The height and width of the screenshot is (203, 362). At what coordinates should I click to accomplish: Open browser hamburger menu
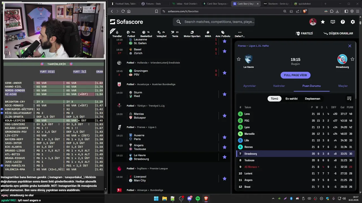(x=357, y=11)
